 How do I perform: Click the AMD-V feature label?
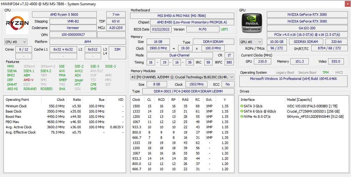(28, 80)
